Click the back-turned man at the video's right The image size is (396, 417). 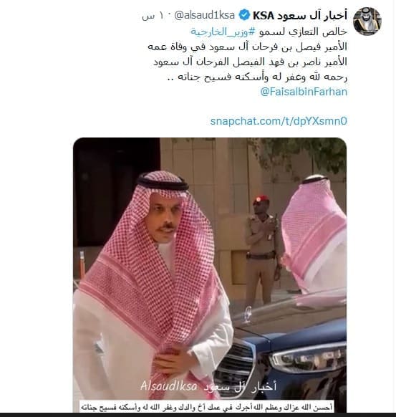point(314,234)
